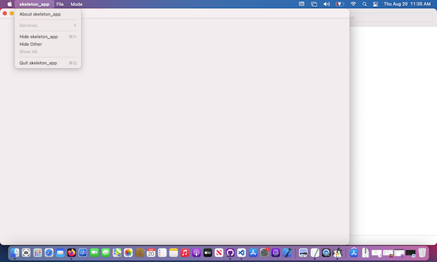This screenshot has width=437, height=262.
Task: Open Wi-Fi status menu
Action: [x=353, y=4]
